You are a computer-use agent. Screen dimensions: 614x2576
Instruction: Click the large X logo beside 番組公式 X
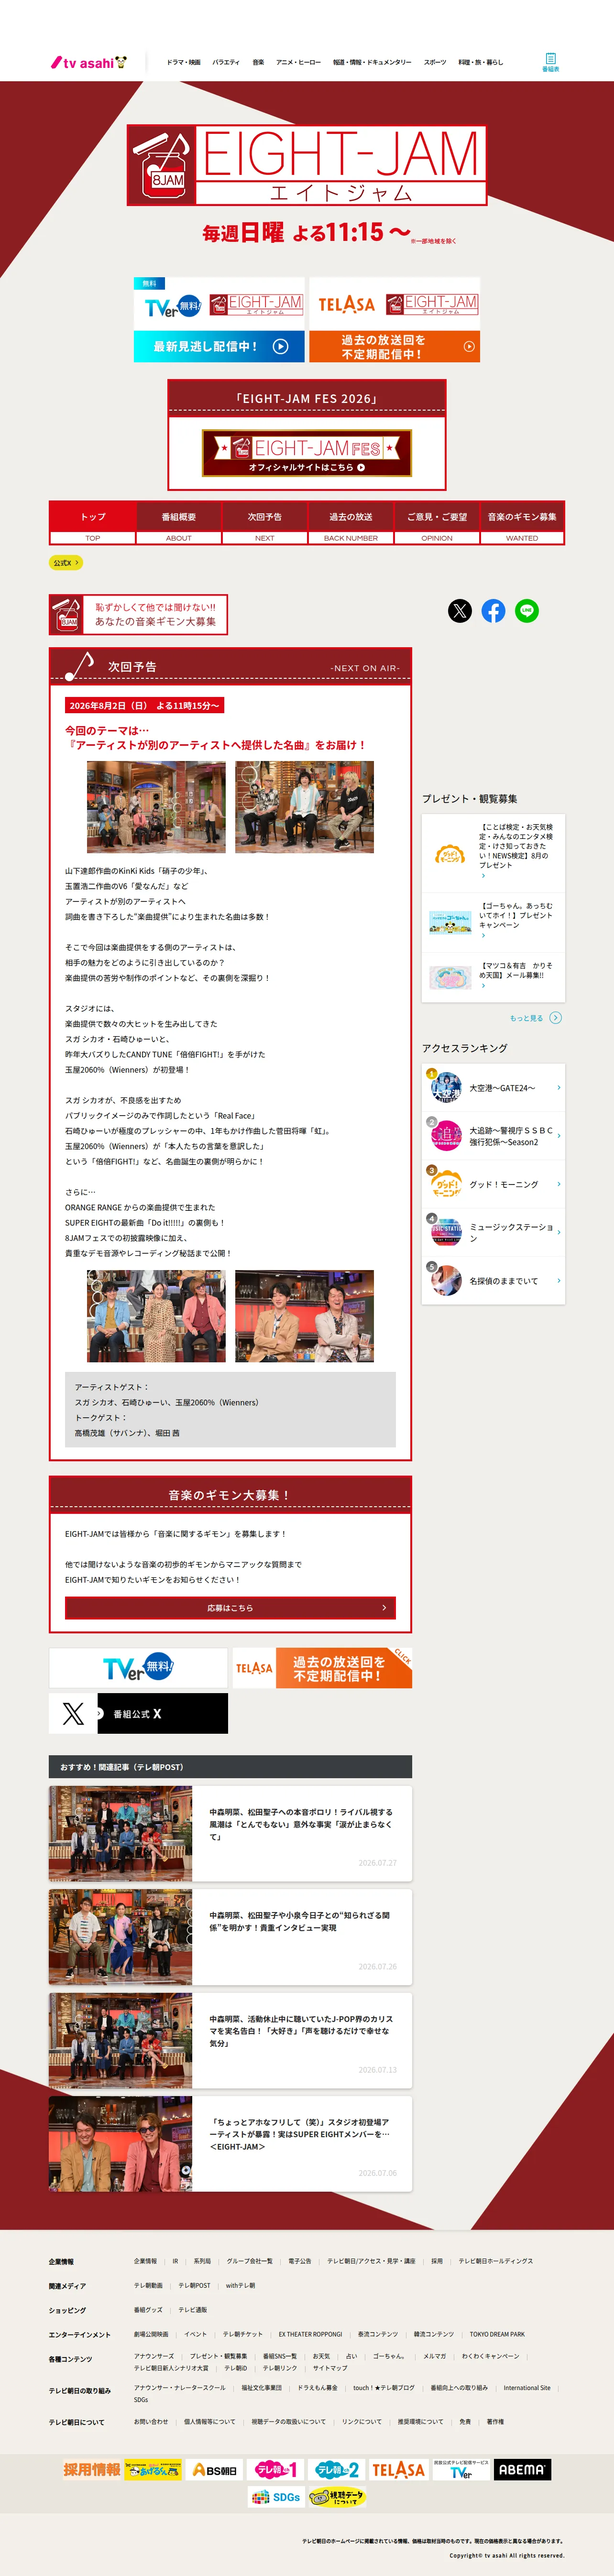(73, 1714)
